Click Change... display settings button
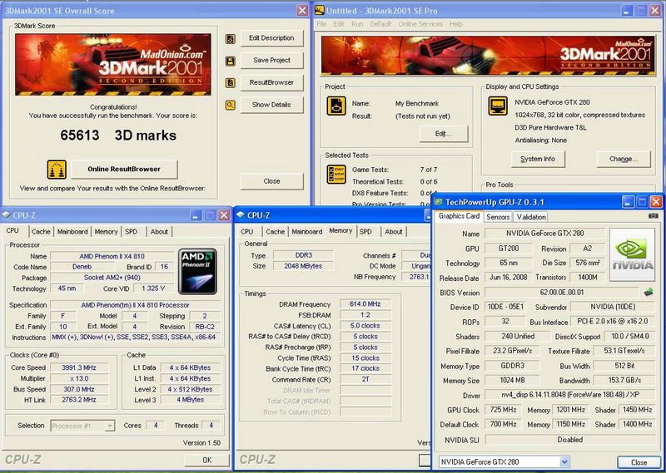 pos(624,159)
